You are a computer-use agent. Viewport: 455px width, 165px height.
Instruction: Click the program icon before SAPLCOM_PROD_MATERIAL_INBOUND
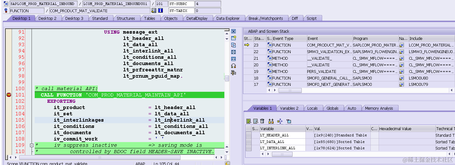pyautogui.click(x=6, y=4)
